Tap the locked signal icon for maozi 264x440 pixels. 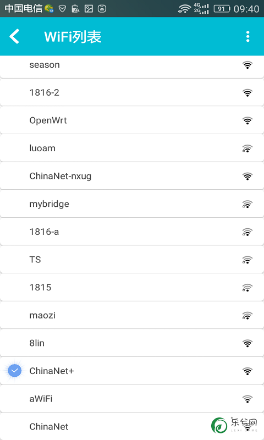coord(247,315)
